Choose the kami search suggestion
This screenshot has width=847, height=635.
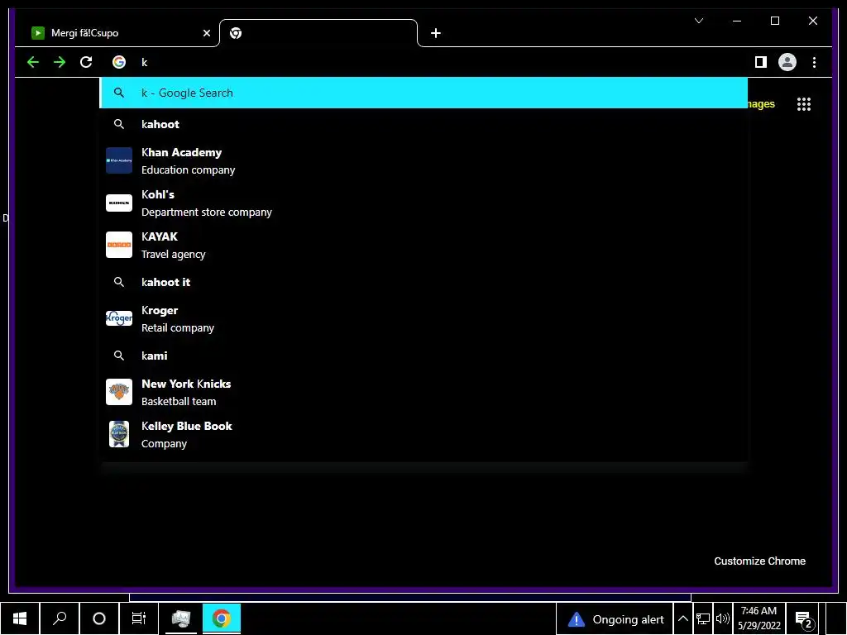(x=424, y=356)
